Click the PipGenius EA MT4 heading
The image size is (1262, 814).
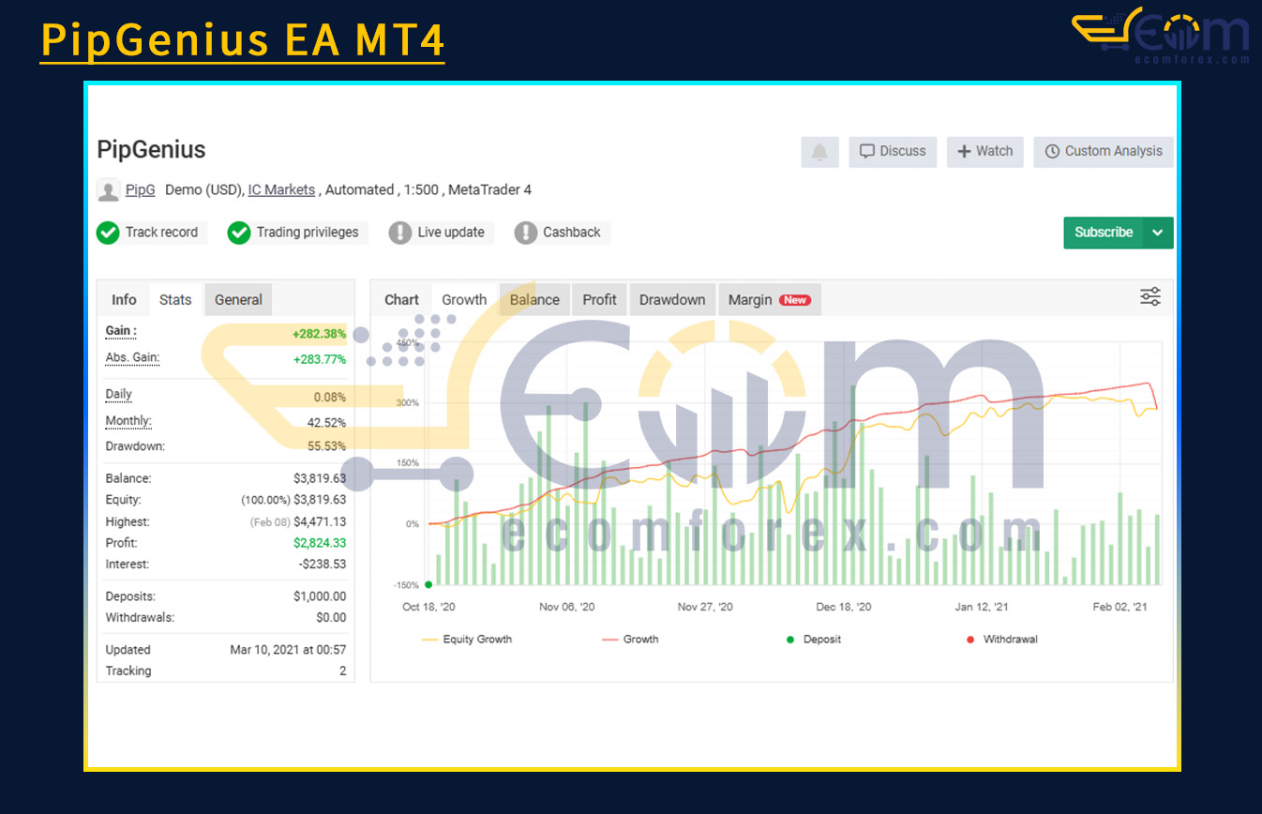pyautogui.click(x=242, y=40)
